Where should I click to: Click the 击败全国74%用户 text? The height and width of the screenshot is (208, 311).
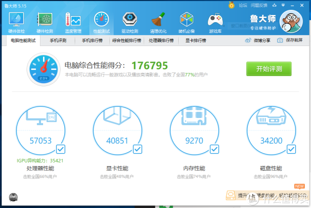[194, 176]
